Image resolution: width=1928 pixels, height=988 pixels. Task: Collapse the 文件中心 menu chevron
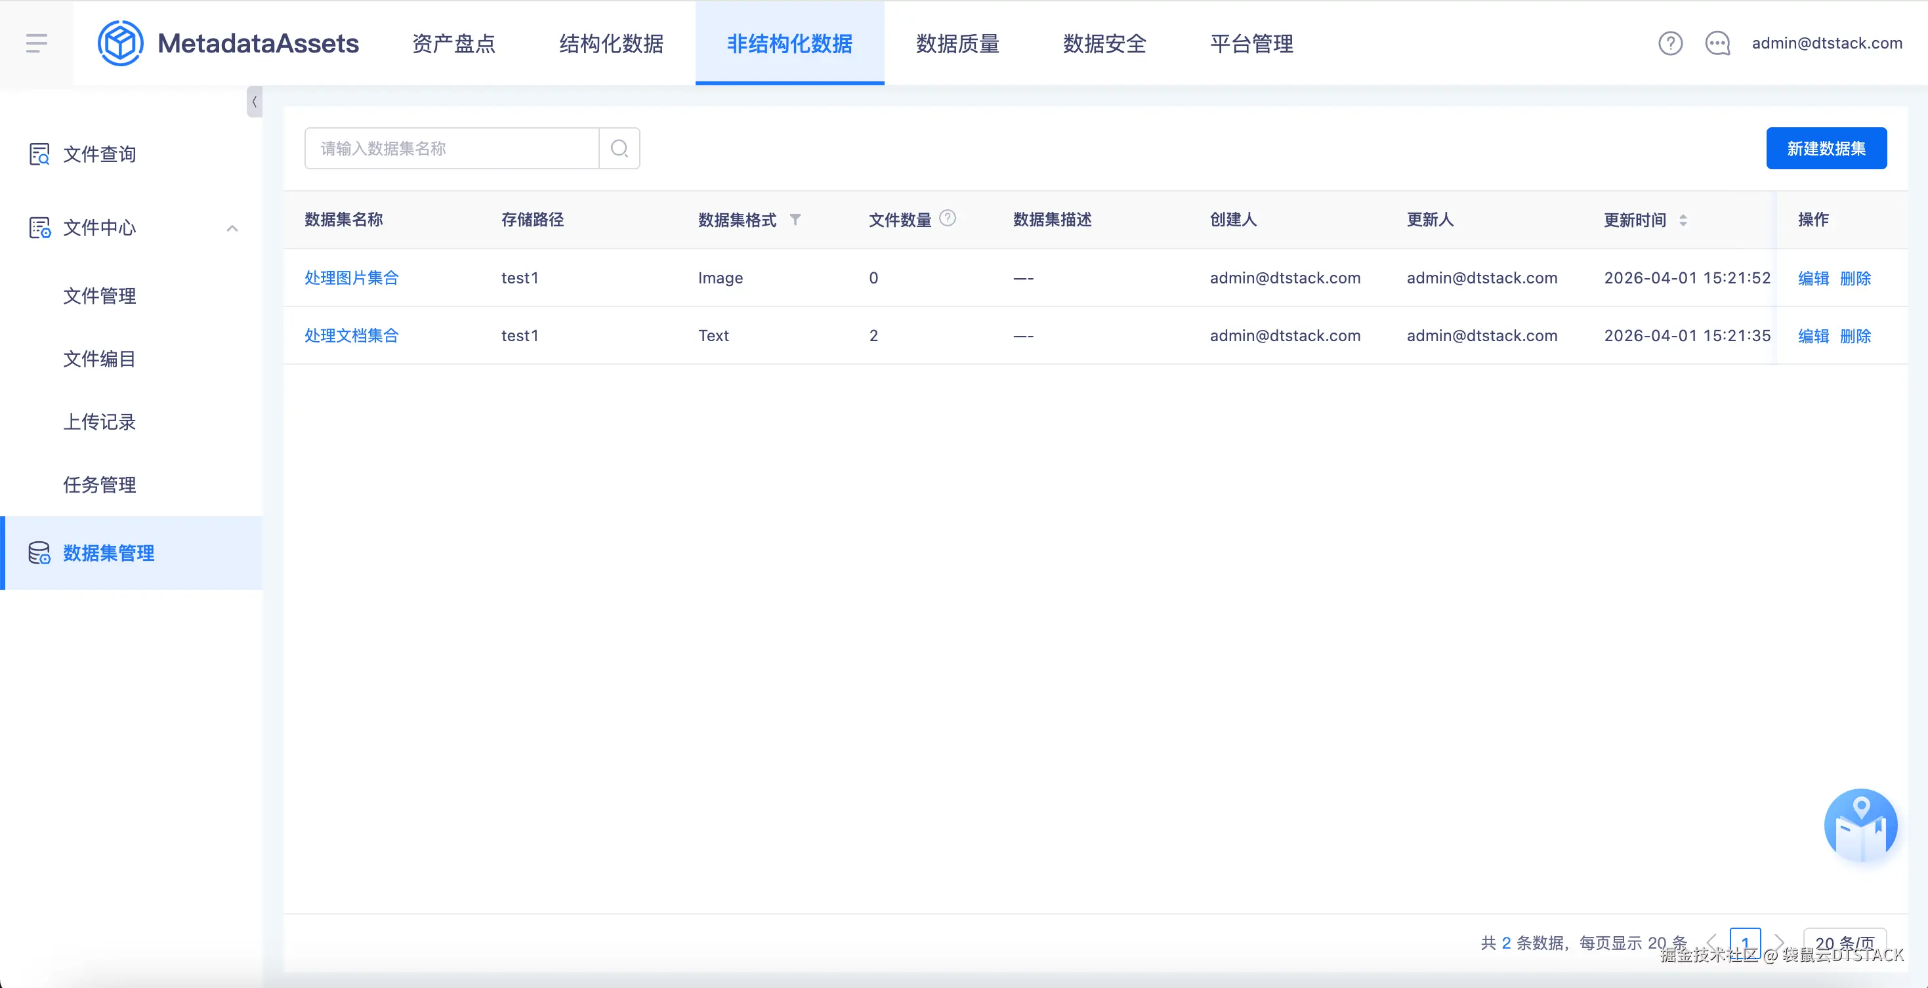pyautogui.click(x=232, y=228)
